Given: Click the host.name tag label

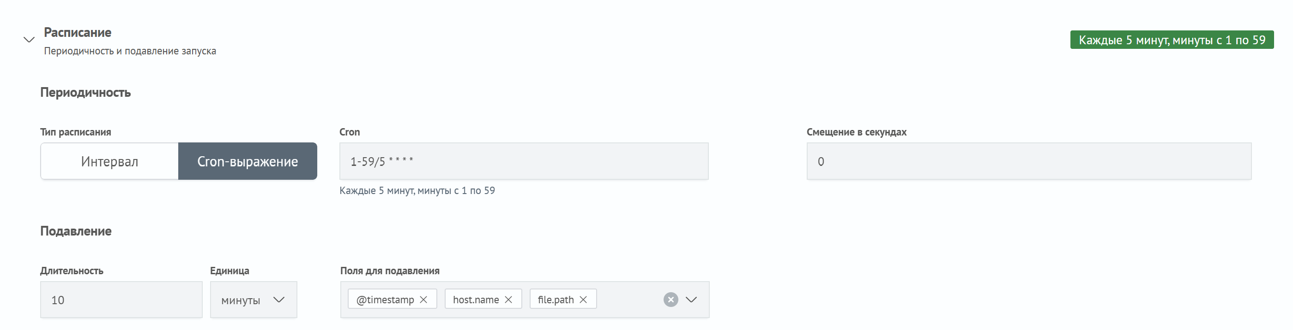Looking at the screenshot, I should click(x=476, y=300).
